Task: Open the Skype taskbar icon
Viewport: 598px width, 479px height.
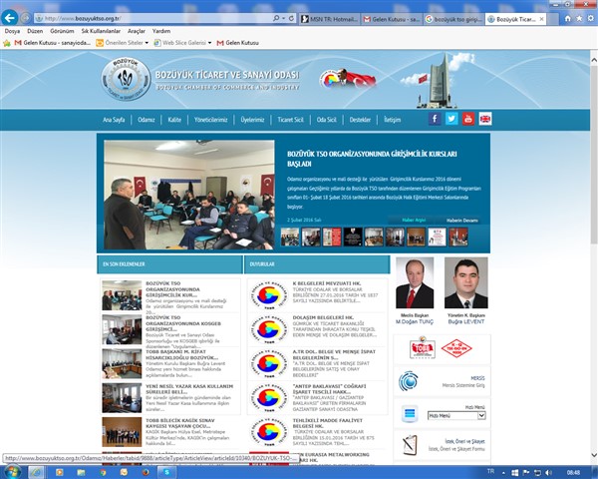Action: (166, 472)
